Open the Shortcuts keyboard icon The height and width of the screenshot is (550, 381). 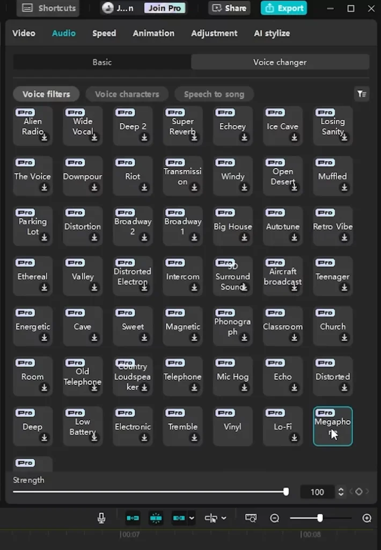pyautogui.click(x=27, y=8)
